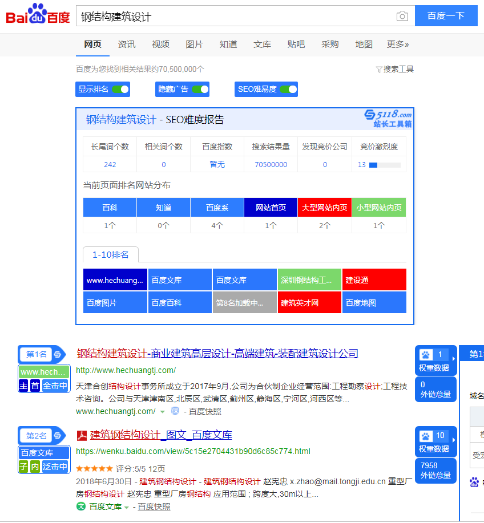
Task: Click the 0 外链总量 box
Action: point(435,389)
